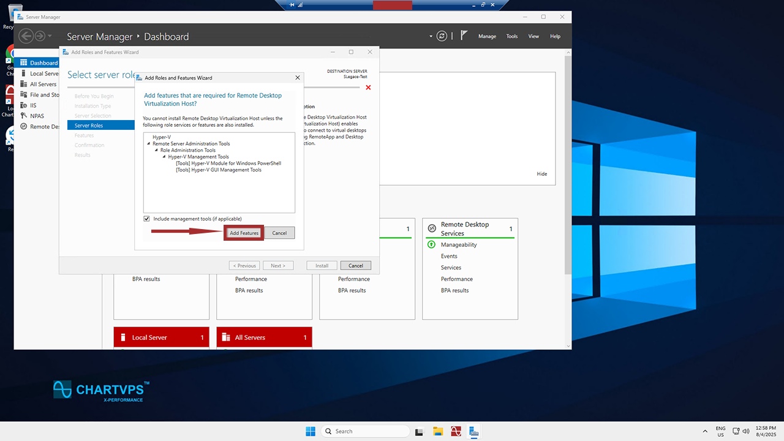Click the refresh icon in Server Manager header

[x=442, y=36]
